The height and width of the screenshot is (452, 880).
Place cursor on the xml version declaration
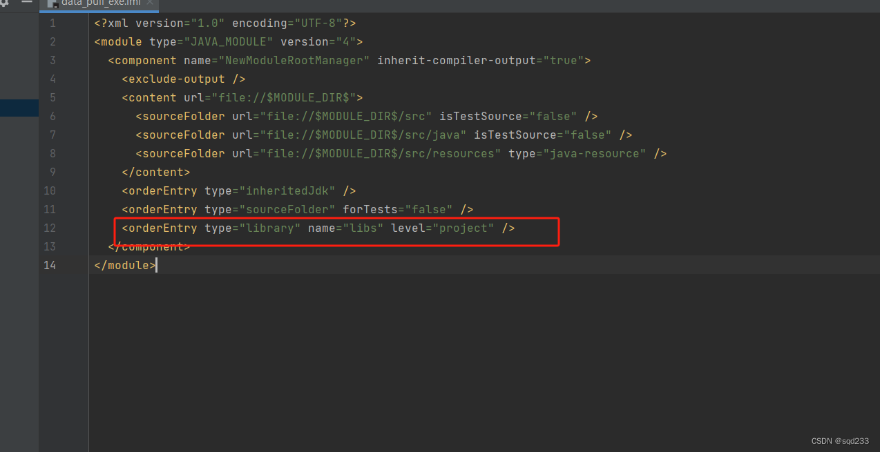224,23
